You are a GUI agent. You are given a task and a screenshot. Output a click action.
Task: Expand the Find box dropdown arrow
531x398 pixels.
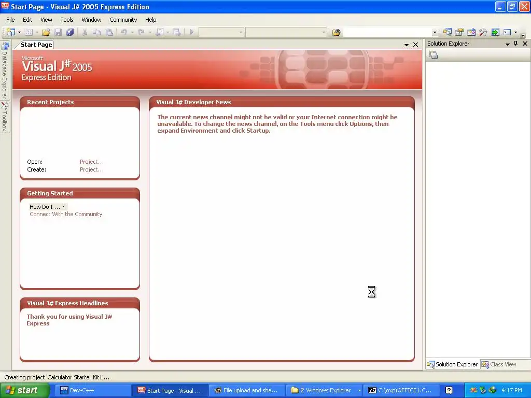coord(435,33)
